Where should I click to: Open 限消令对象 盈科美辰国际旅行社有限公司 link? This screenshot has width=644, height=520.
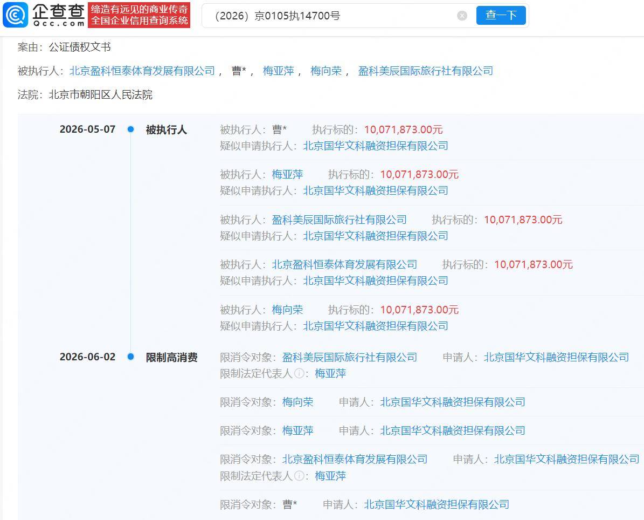(350, 357)
